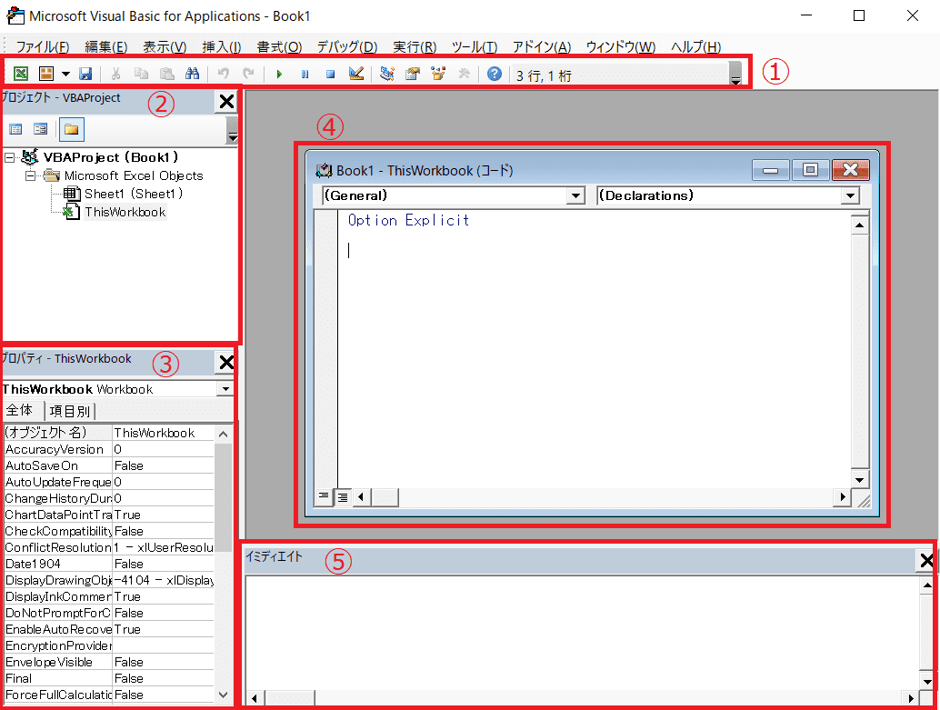Open the Object Browser toolbar icon

click(438, 75)
